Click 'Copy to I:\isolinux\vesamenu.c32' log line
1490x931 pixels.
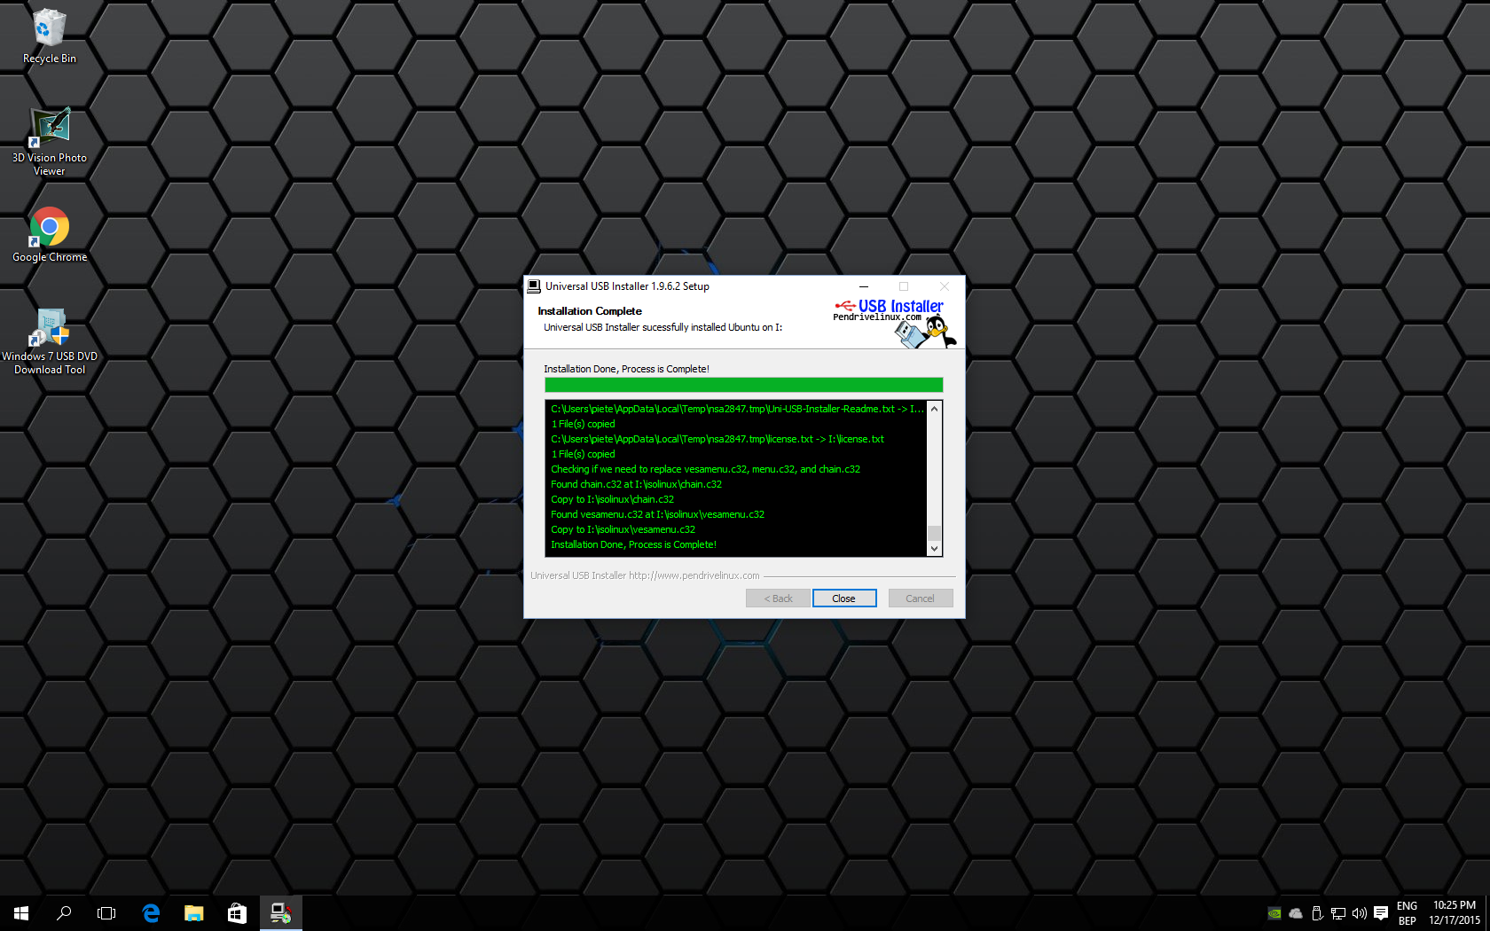tap(623, 529)
